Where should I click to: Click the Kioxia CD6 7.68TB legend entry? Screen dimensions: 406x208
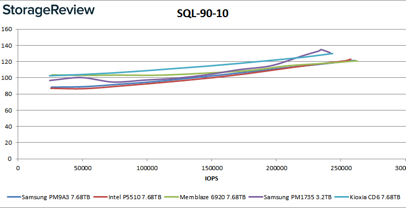pyautogui.click(x=367, y=198)
